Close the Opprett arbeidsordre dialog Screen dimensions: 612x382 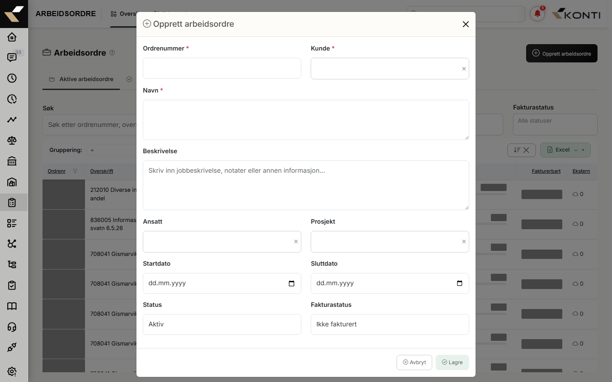[466, 24]
